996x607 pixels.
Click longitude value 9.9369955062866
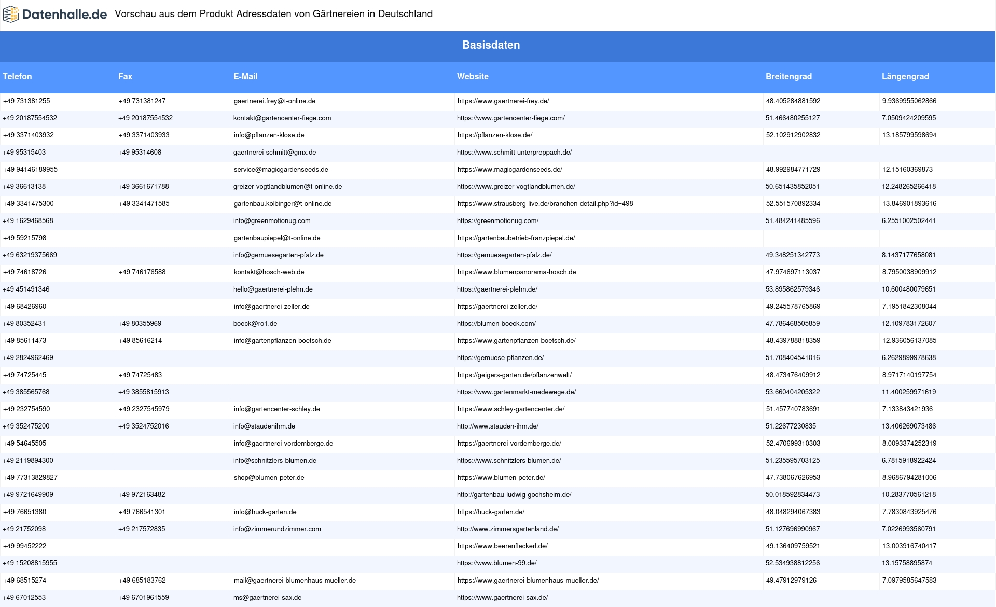pos(909,101)
